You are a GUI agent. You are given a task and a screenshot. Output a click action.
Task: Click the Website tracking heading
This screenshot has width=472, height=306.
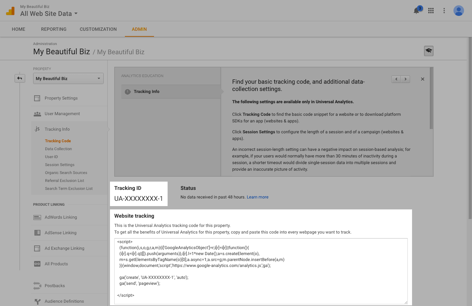pyautogui.click(x=134, y=216)
